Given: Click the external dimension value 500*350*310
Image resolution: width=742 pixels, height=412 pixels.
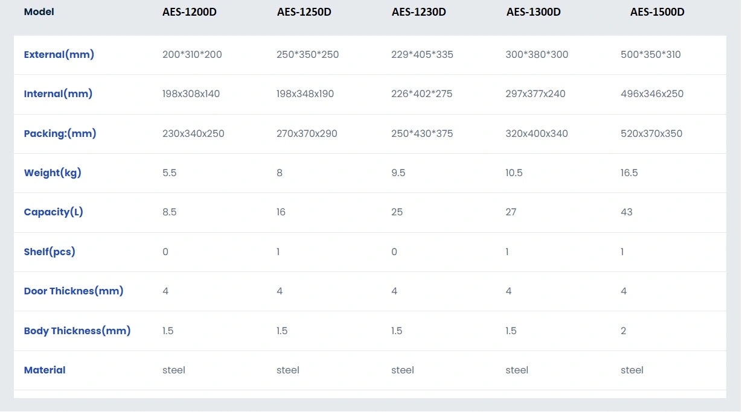Looking at the screenshot, I should pos(650,55).
